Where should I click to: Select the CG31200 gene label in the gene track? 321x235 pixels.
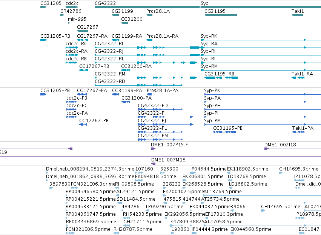point(132,19)
